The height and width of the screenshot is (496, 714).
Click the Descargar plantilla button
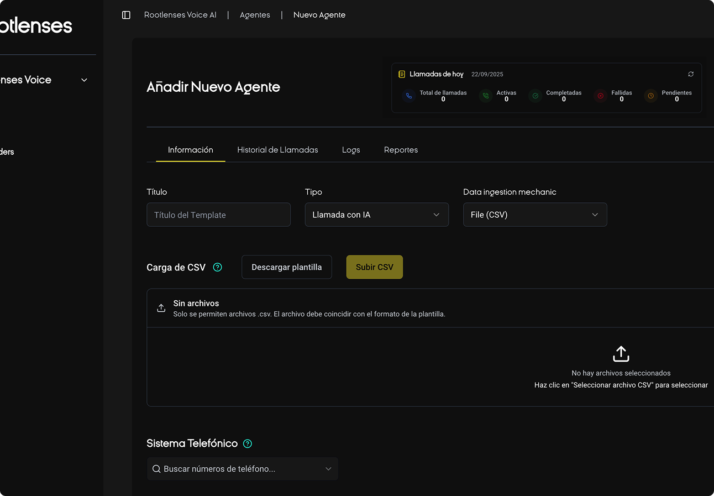[286, 267]
